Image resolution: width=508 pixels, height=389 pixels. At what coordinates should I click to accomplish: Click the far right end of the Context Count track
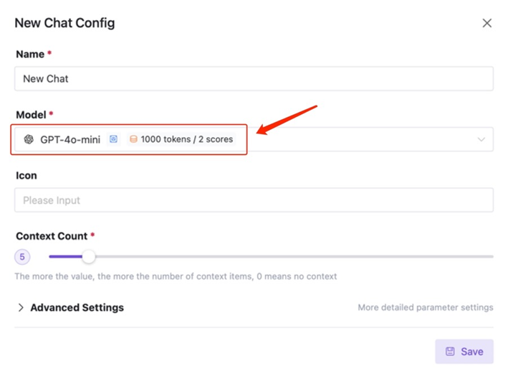pyautogui.click(x=491, y=257)
